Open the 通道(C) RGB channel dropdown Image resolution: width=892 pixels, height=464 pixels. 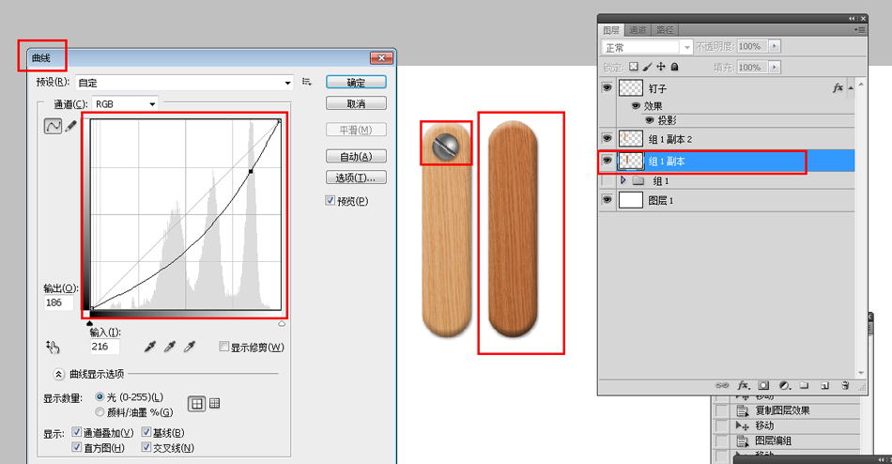(x=152, y=104)
